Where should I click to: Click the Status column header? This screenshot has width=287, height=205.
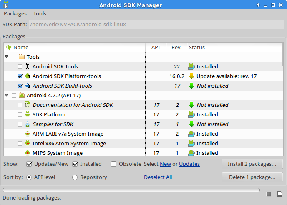click(x=234, y=47)
